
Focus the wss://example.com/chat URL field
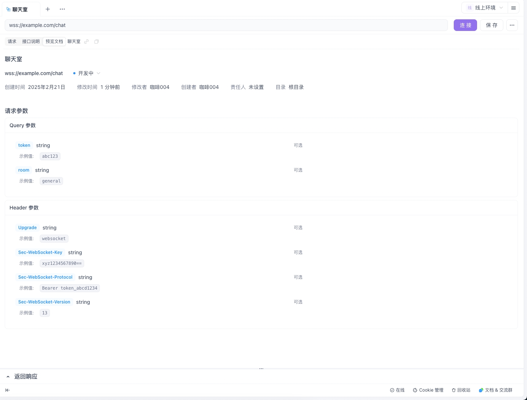(x=226, y=25)
